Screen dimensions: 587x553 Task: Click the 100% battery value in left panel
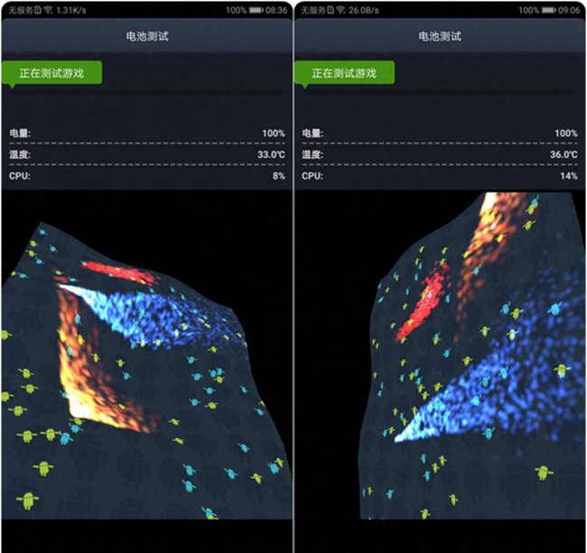click(x=274, y=134)
